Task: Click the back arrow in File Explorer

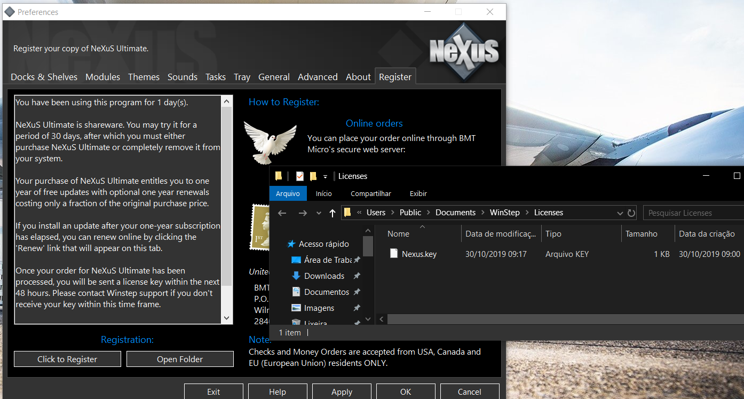Action: click(282, 213)
